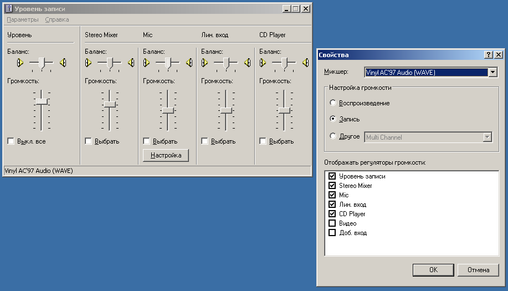508x291 pixels.
Task: Open the Справка menu
Action: pos(57,19)
